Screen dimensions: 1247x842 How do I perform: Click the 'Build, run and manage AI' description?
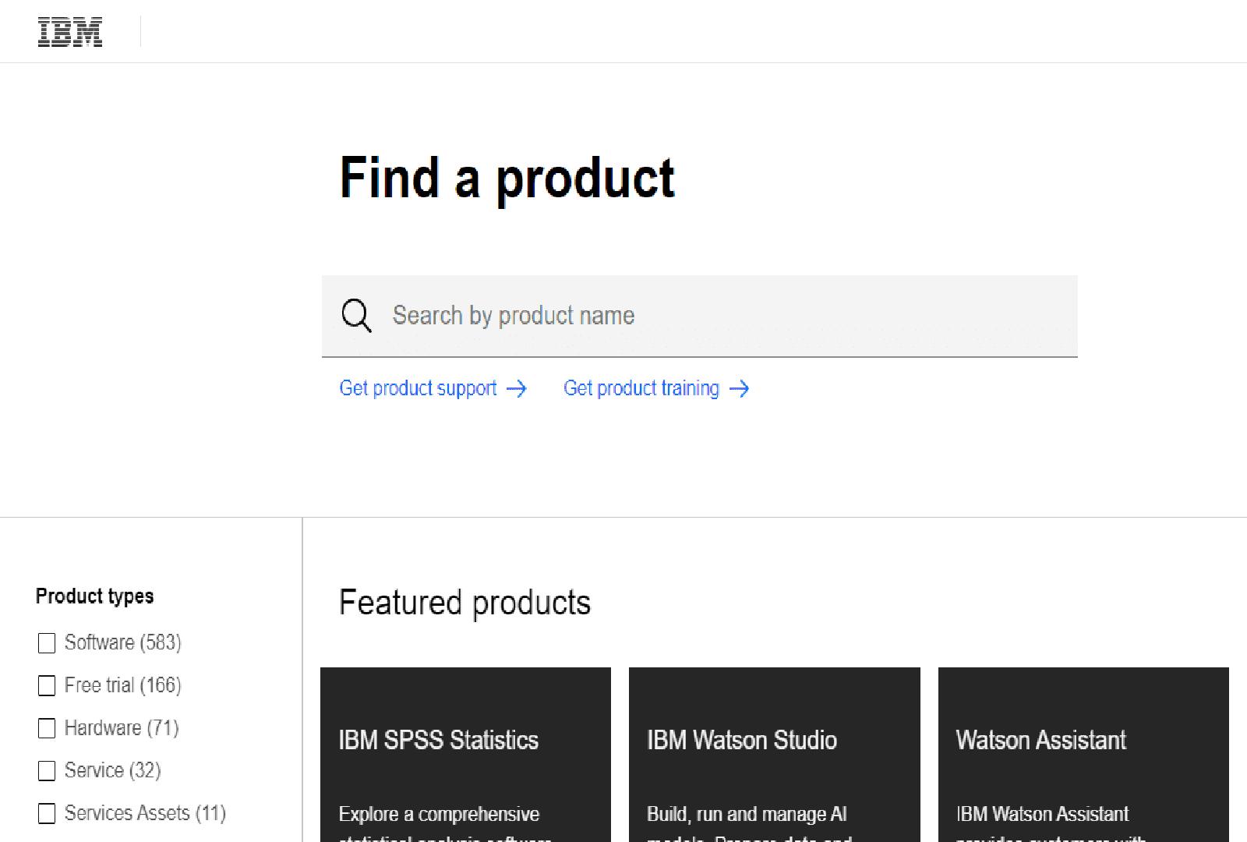point(746,815)
